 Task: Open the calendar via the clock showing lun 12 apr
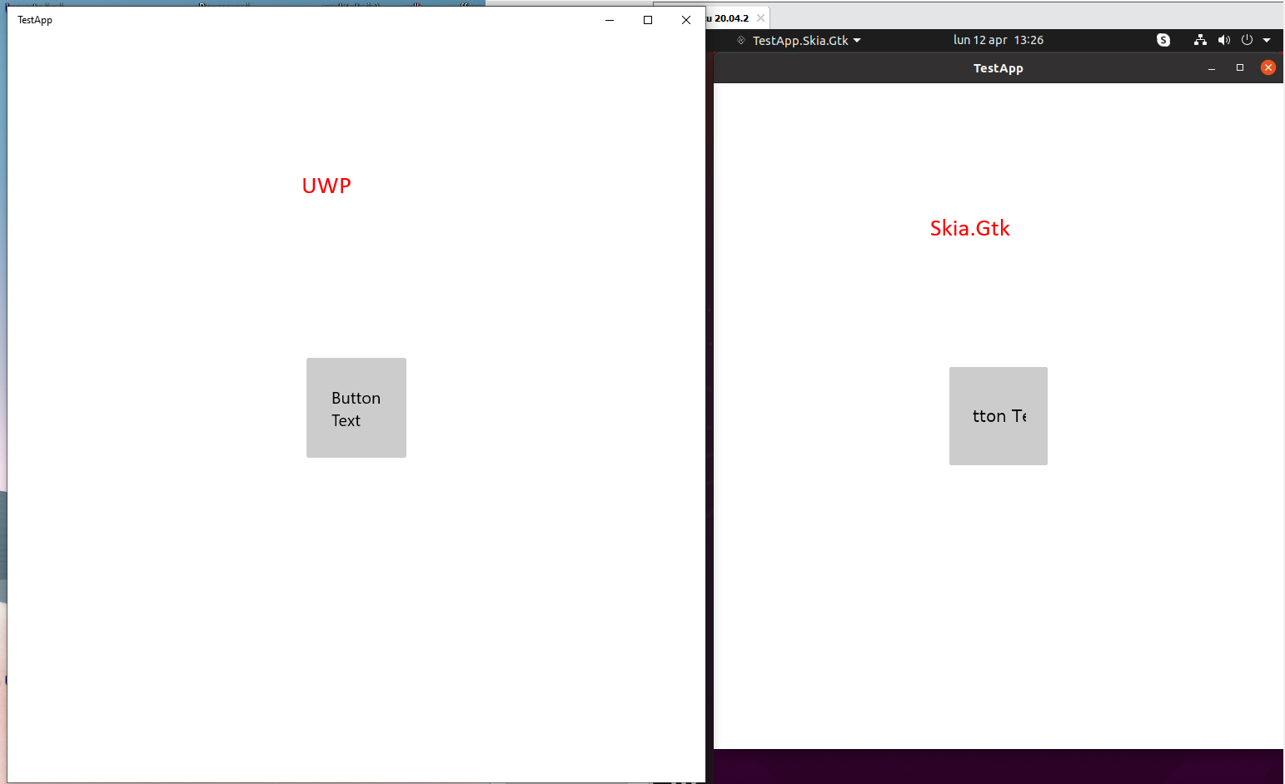coord(999,39)
